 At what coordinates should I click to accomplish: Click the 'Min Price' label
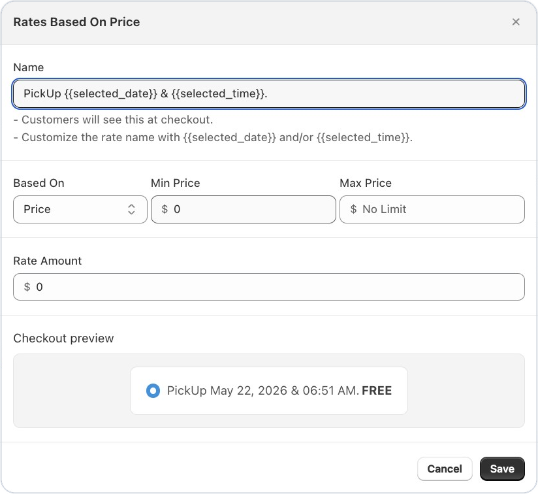click(x=176, y=183)
